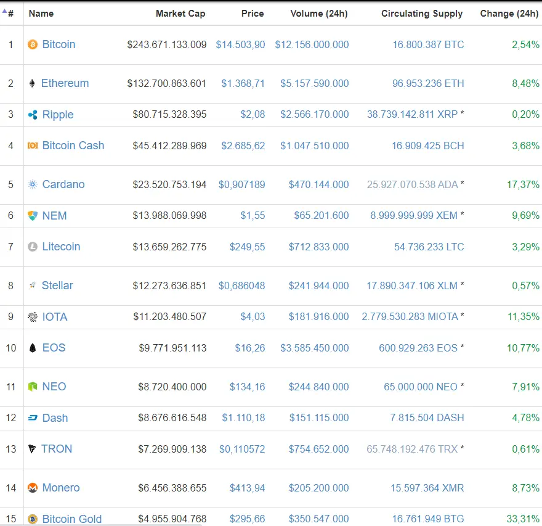Sort by the Price column header
The height and width of the screenshot is (526, 542).
(253, 14)
